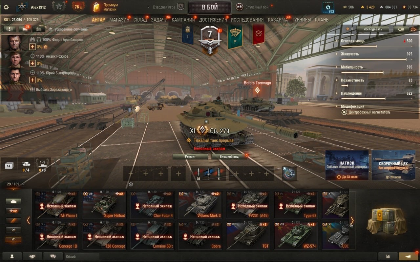Screen dimensions: 420x262
Task: Toggle the Ускоренное обучение crew option
Action: (x=68, y=29)
